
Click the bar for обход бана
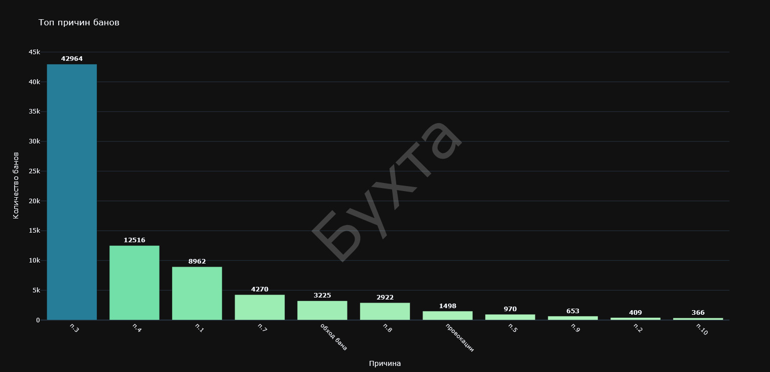(x=322, y=310)
